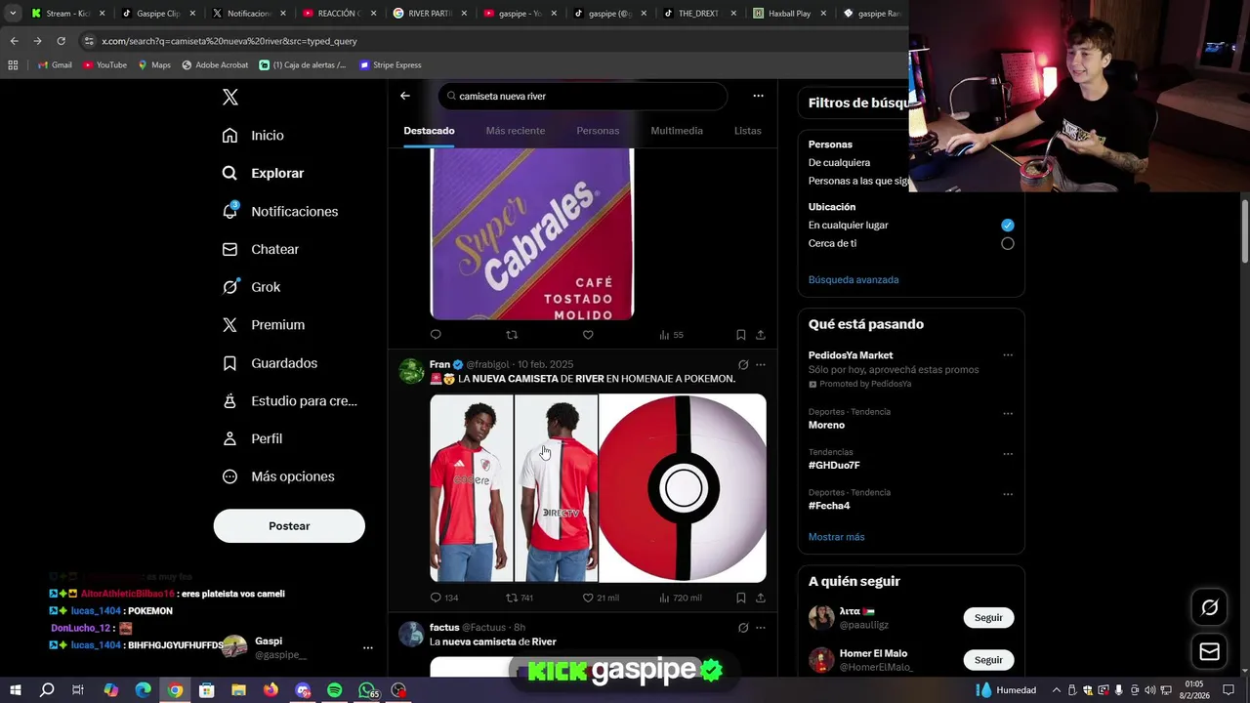The image size is (1250, 703).
Task: Open Perfil from the sidebar
Action: coord(252,438)
